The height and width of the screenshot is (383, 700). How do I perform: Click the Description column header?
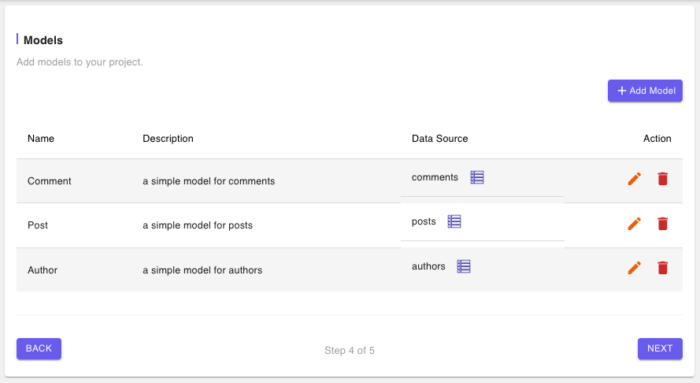click(168, 139)
